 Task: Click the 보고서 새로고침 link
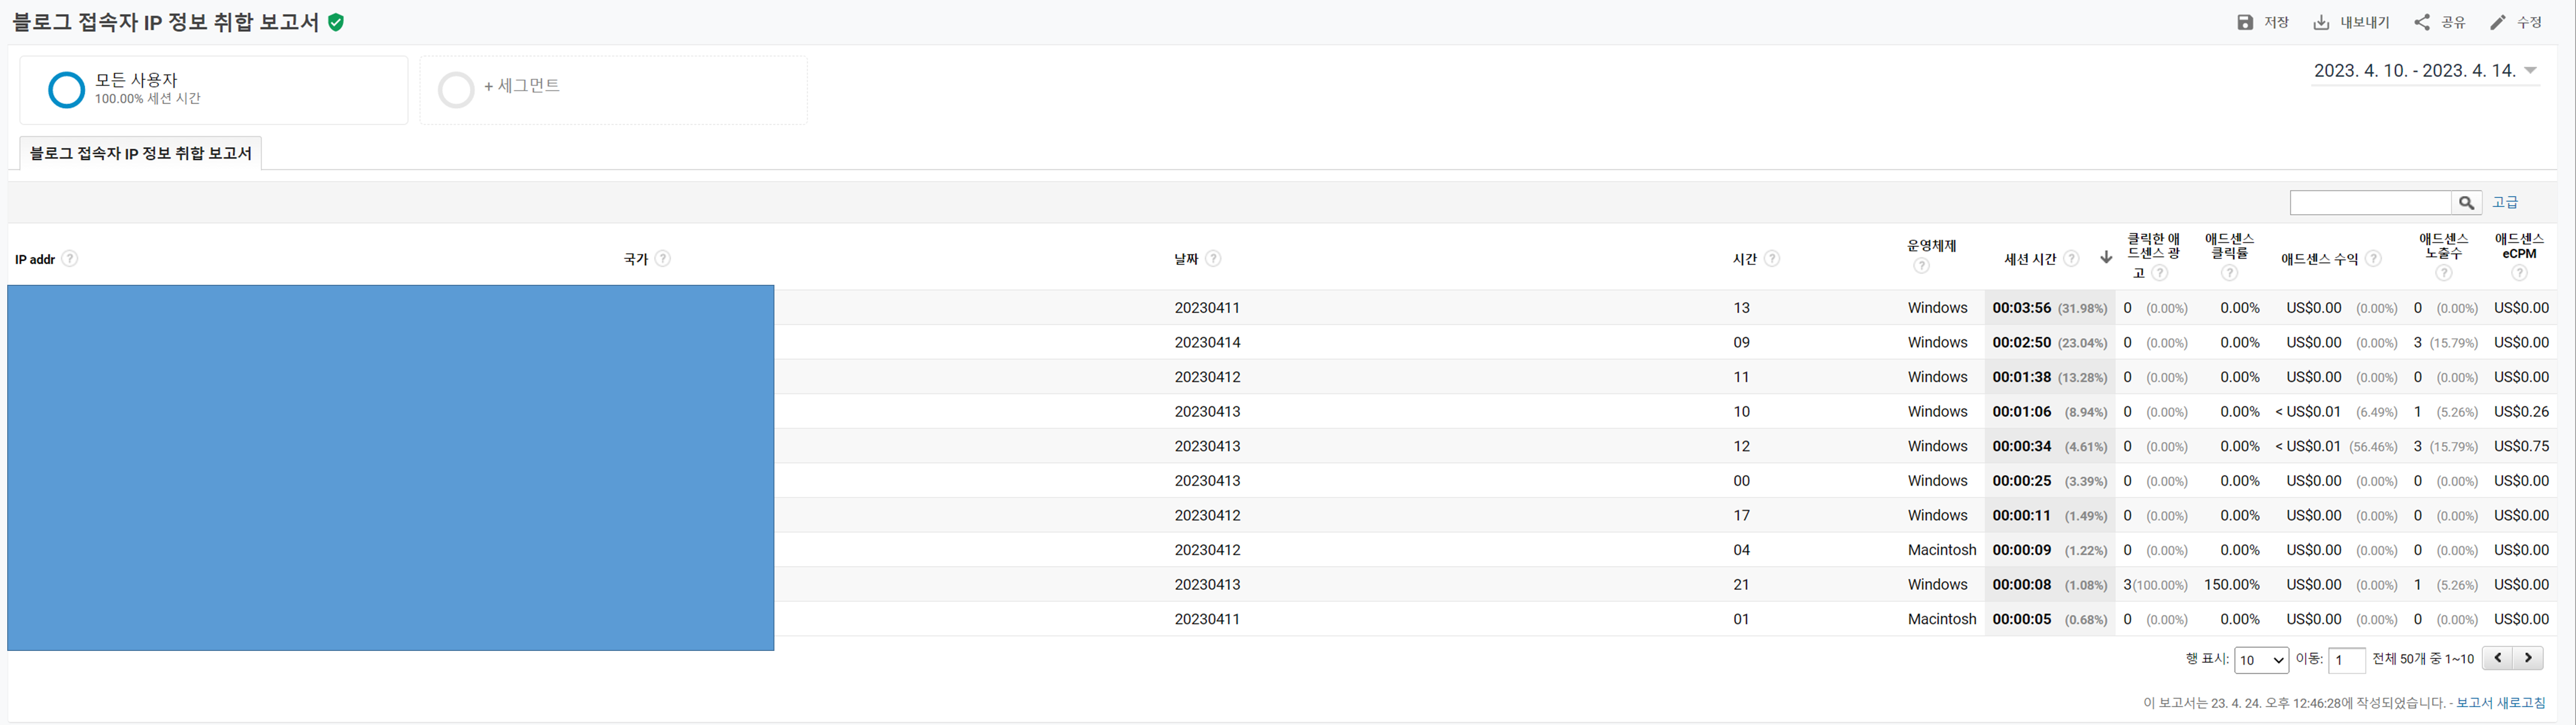tap(2500, 703)
